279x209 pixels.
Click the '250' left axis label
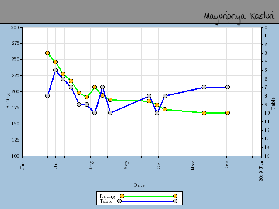point(15,59)
